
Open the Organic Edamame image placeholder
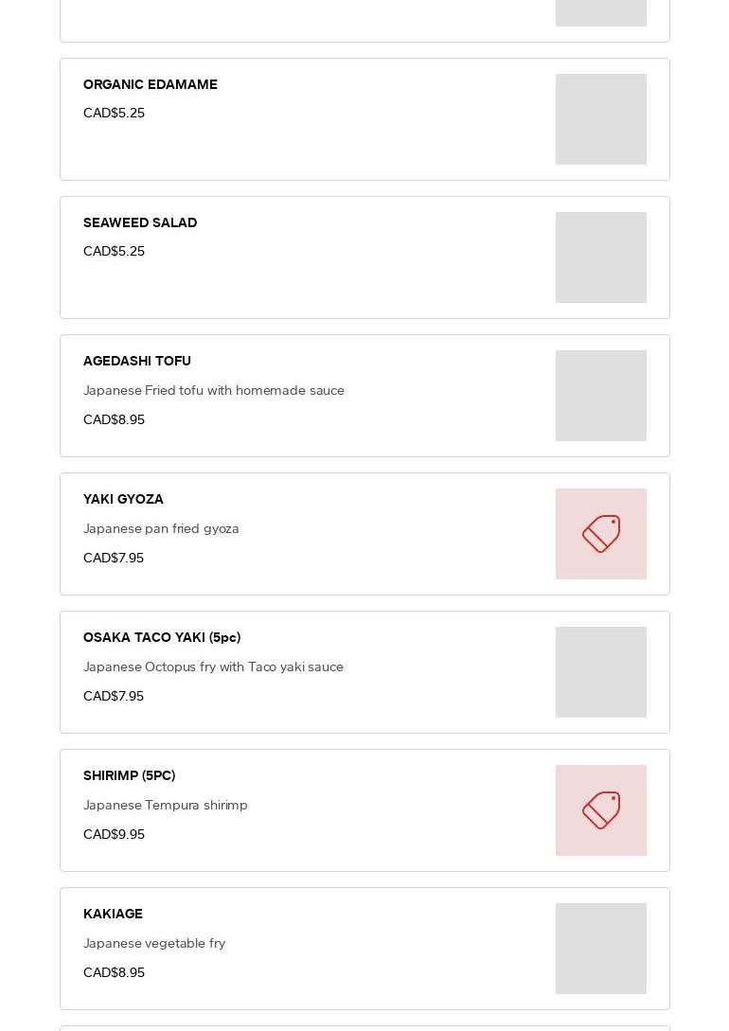[601, 119]
